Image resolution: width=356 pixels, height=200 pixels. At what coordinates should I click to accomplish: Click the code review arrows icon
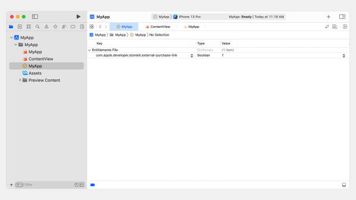click(327, 27)
